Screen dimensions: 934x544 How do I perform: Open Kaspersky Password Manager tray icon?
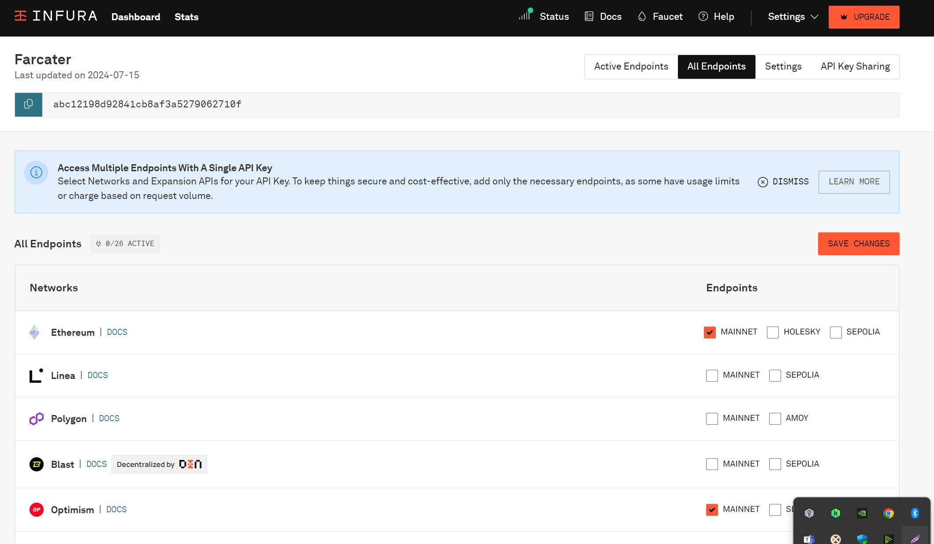tap(809, 513)
